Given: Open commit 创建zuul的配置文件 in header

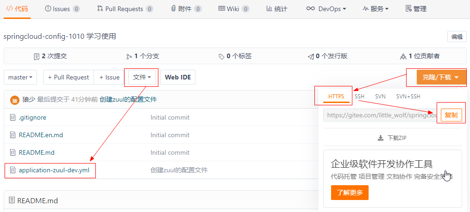Looking at the screenshot, I should [128, 100].
